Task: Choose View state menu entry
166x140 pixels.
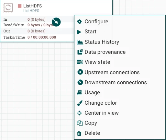Action: coord(120,62)
